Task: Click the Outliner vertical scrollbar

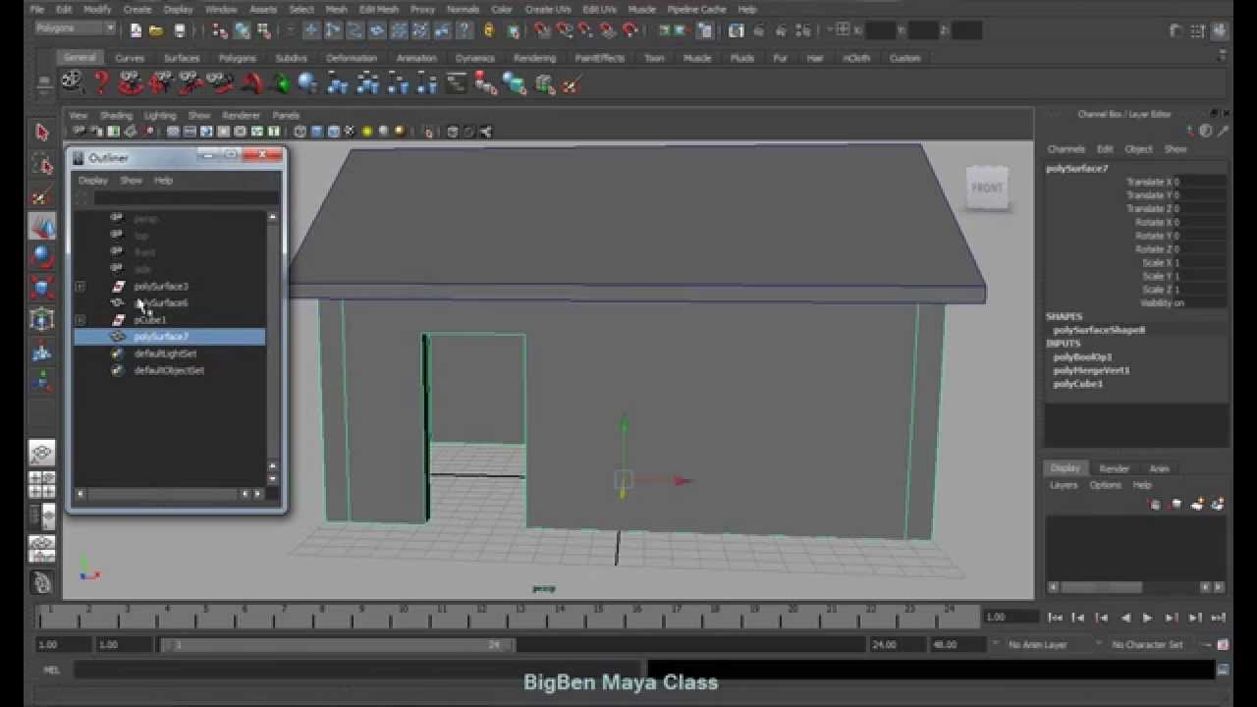Action: [x=273, y=341]
